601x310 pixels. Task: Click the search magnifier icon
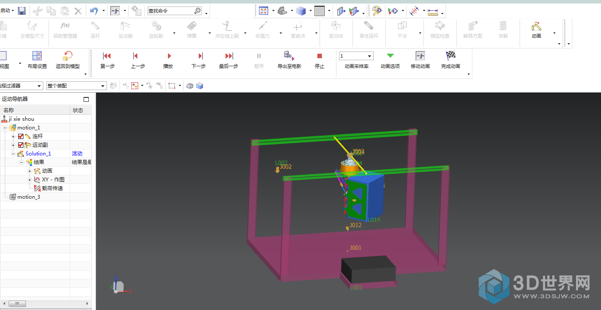coord(197,11)
